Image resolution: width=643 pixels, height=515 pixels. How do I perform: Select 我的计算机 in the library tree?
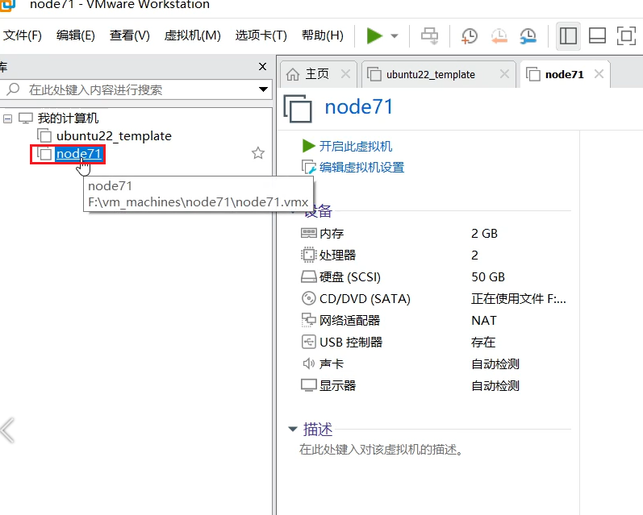pos(68,118)
